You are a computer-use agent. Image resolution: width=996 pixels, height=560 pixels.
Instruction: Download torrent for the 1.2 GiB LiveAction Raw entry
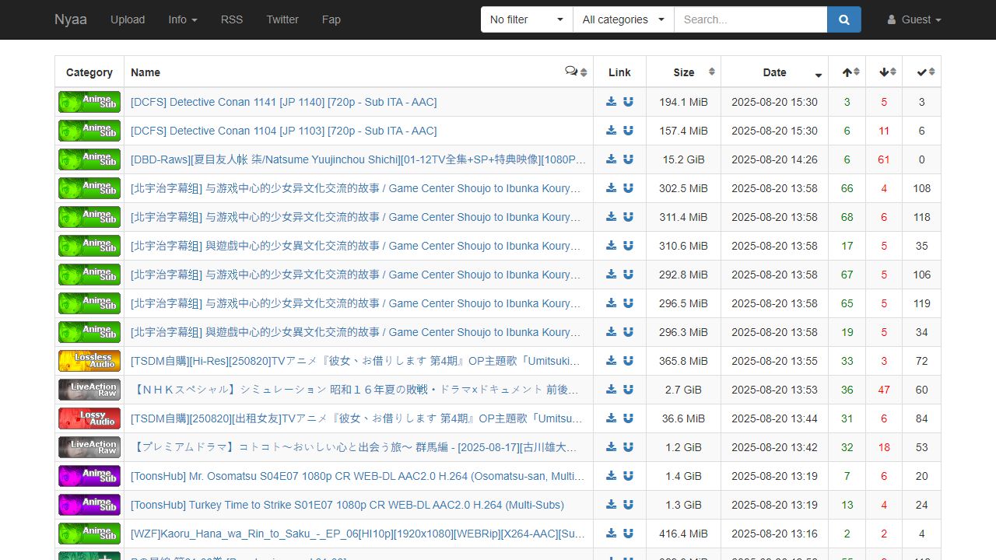pyautogui.click(x=612, y=446)
